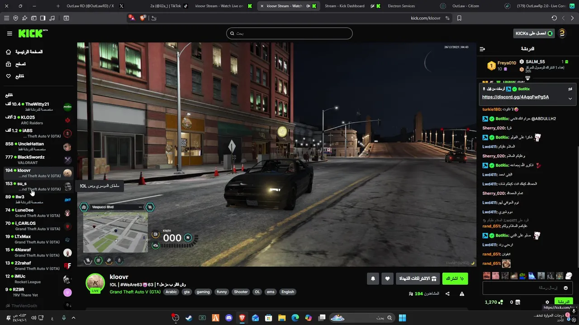Open chat settings gear icon
The width and height of the screenshot is (579, 325).
(x=547, y=302)
